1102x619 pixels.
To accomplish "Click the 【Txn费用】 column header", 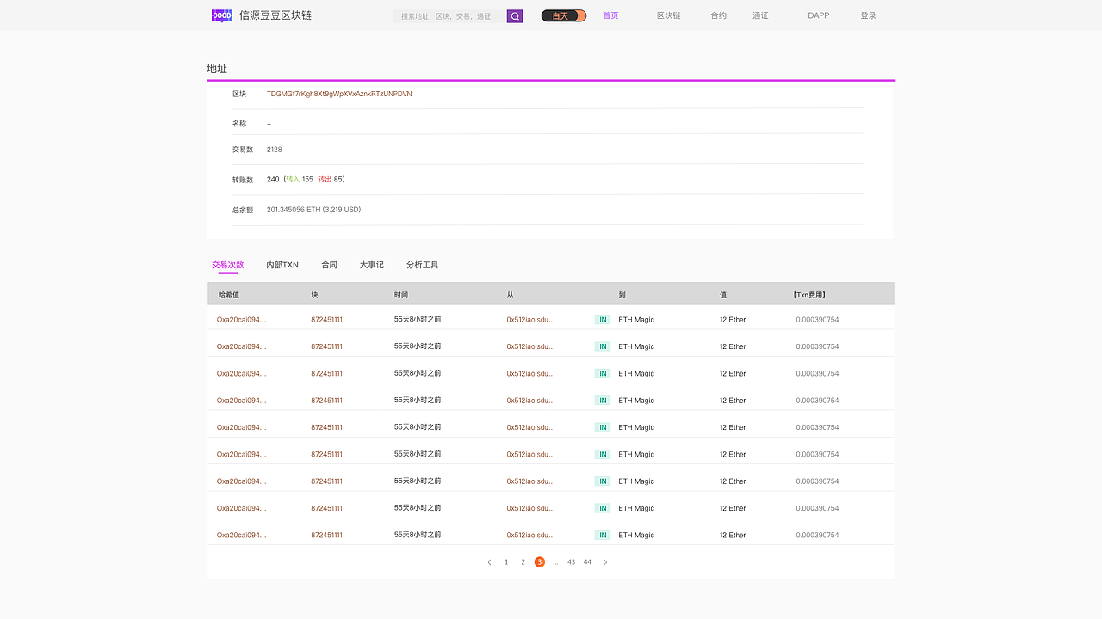I will [809, 295].
